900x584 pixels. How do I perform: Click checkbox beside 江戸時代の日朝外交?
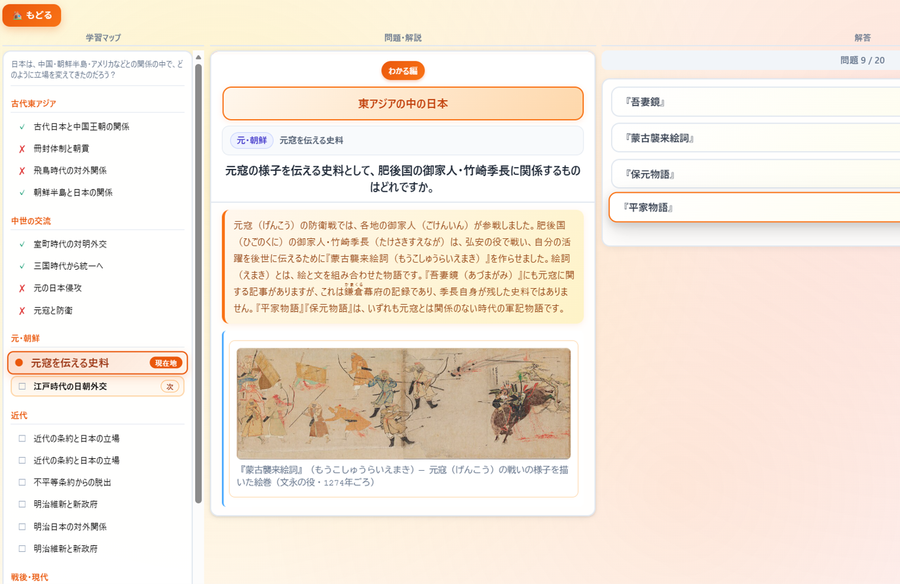point(22,386)
